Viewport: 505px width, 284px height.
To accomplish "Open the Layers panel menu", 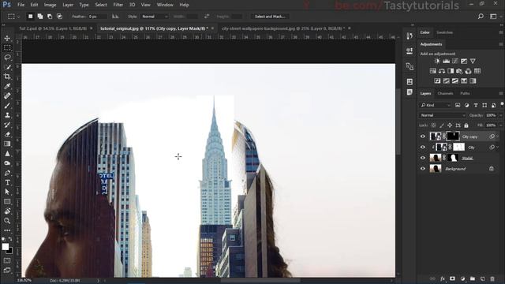I will click(501, 93).
